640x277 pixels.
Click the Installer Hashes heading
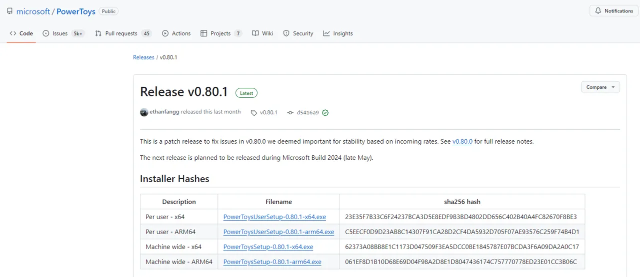point(174,179)
